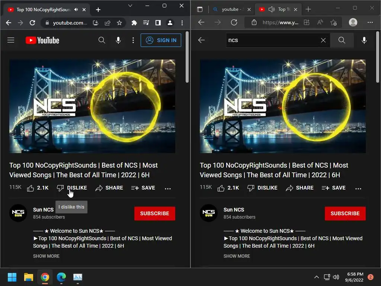The image size is (381, 286).
Task: Show hidden icons in the system tray
Action: (317, 277)
